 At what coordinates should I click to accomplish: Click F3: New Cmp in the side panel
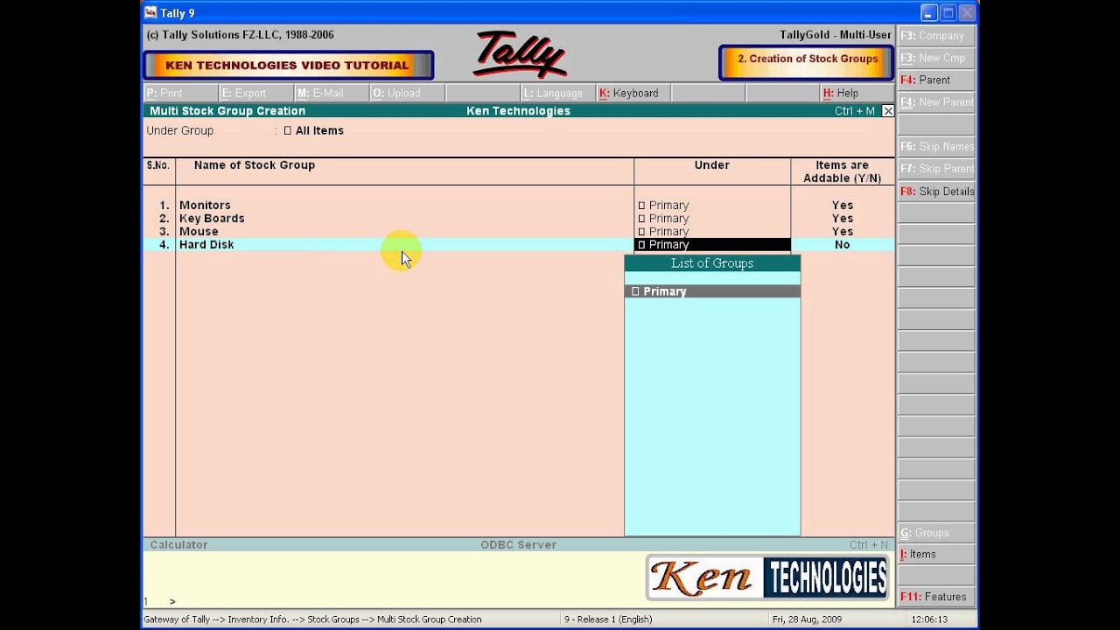pyautogui.click(x=936, y=58)
